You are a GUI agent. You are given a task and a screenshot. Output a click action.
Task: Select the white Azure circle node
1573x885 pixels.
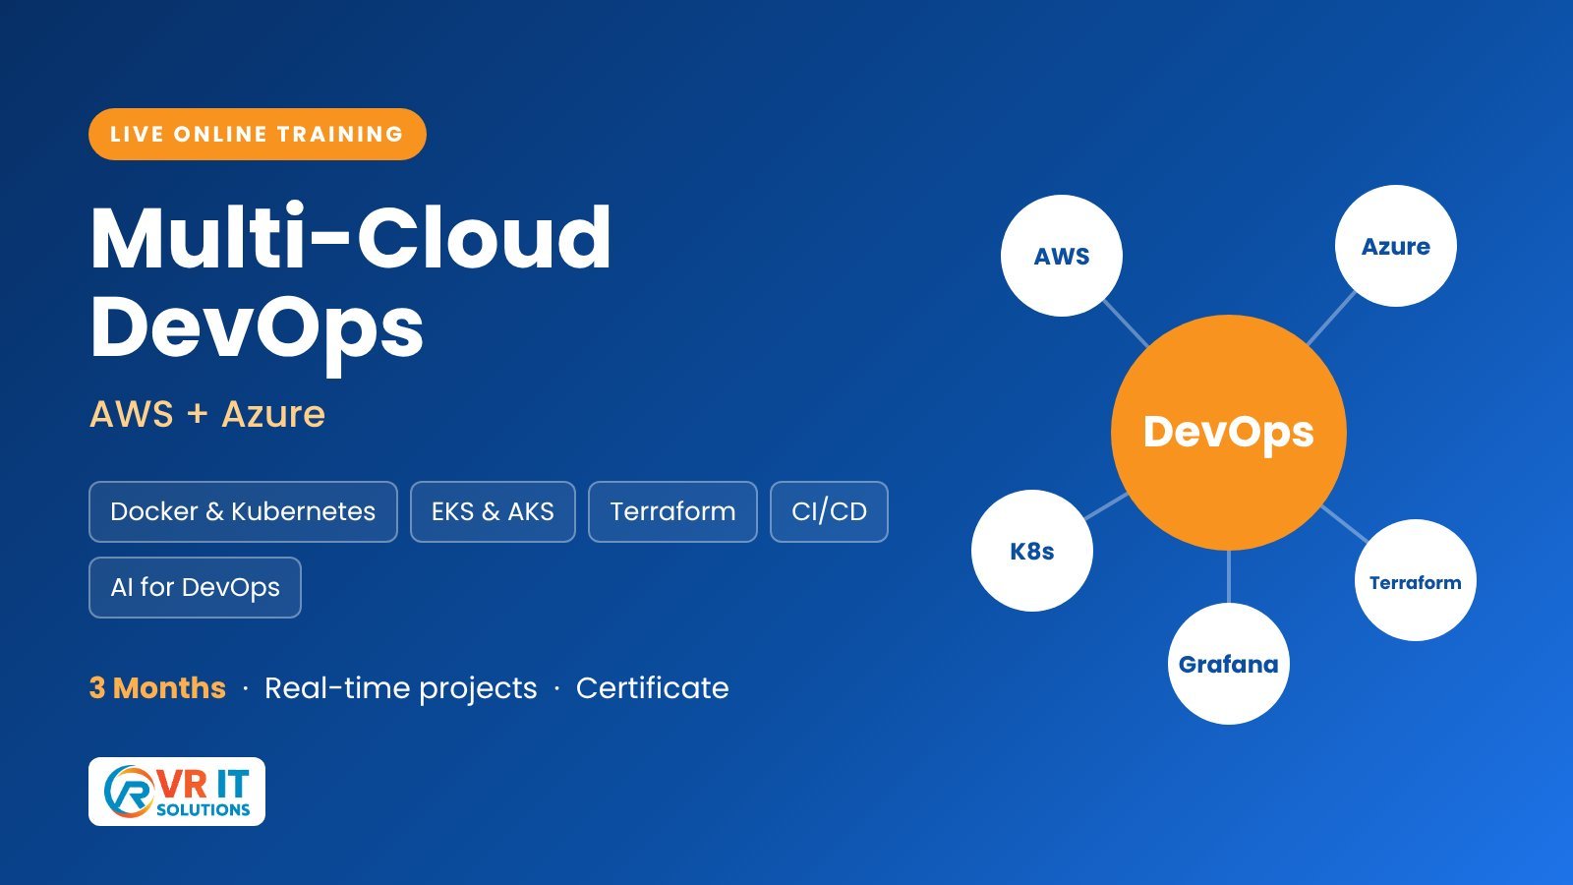(1396, 246)
